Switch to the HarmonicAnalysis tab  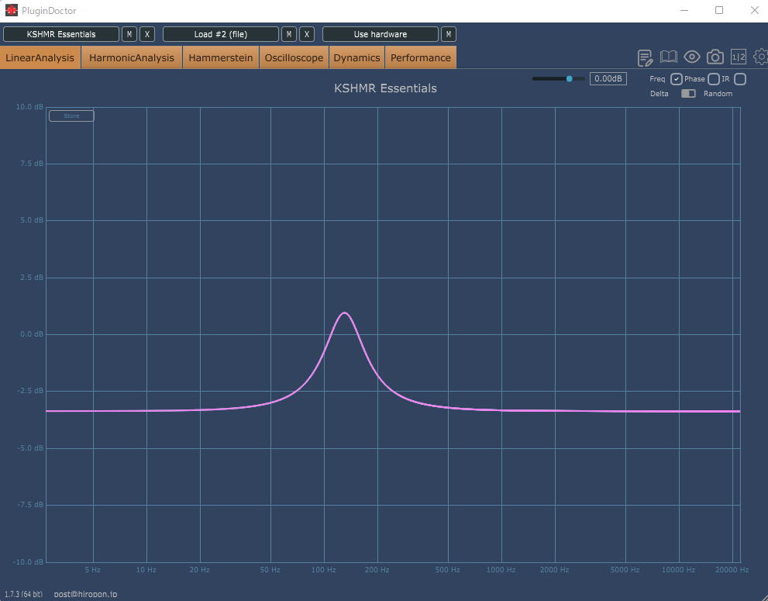[131, 57]
